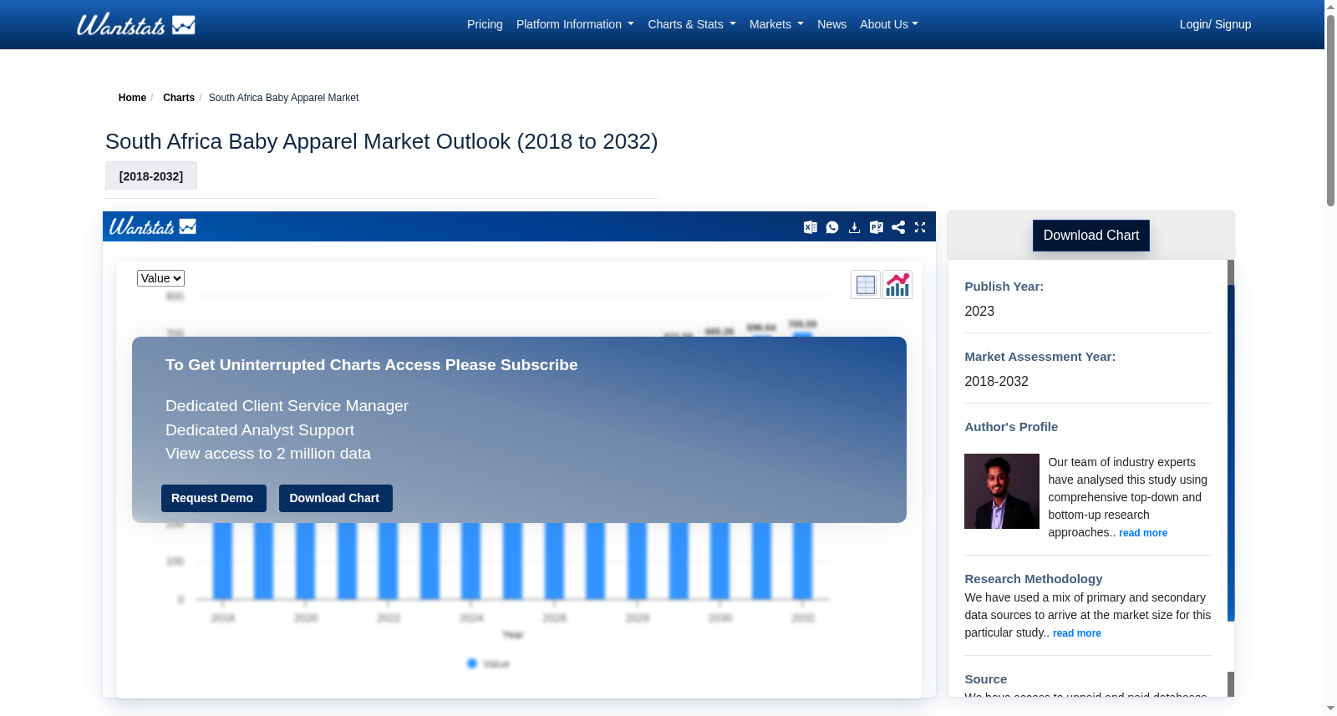Expand the About Us menu
1337x716 pixels.
point(889,24)
